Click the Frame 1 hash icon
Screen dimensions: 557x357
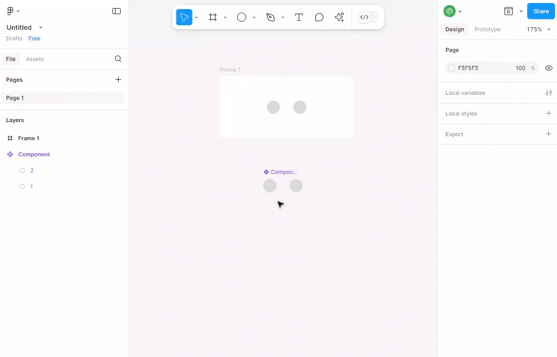10,138
